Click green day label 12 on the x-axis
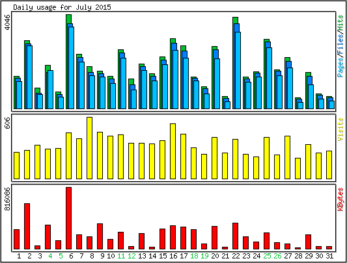 pos(132,256)
